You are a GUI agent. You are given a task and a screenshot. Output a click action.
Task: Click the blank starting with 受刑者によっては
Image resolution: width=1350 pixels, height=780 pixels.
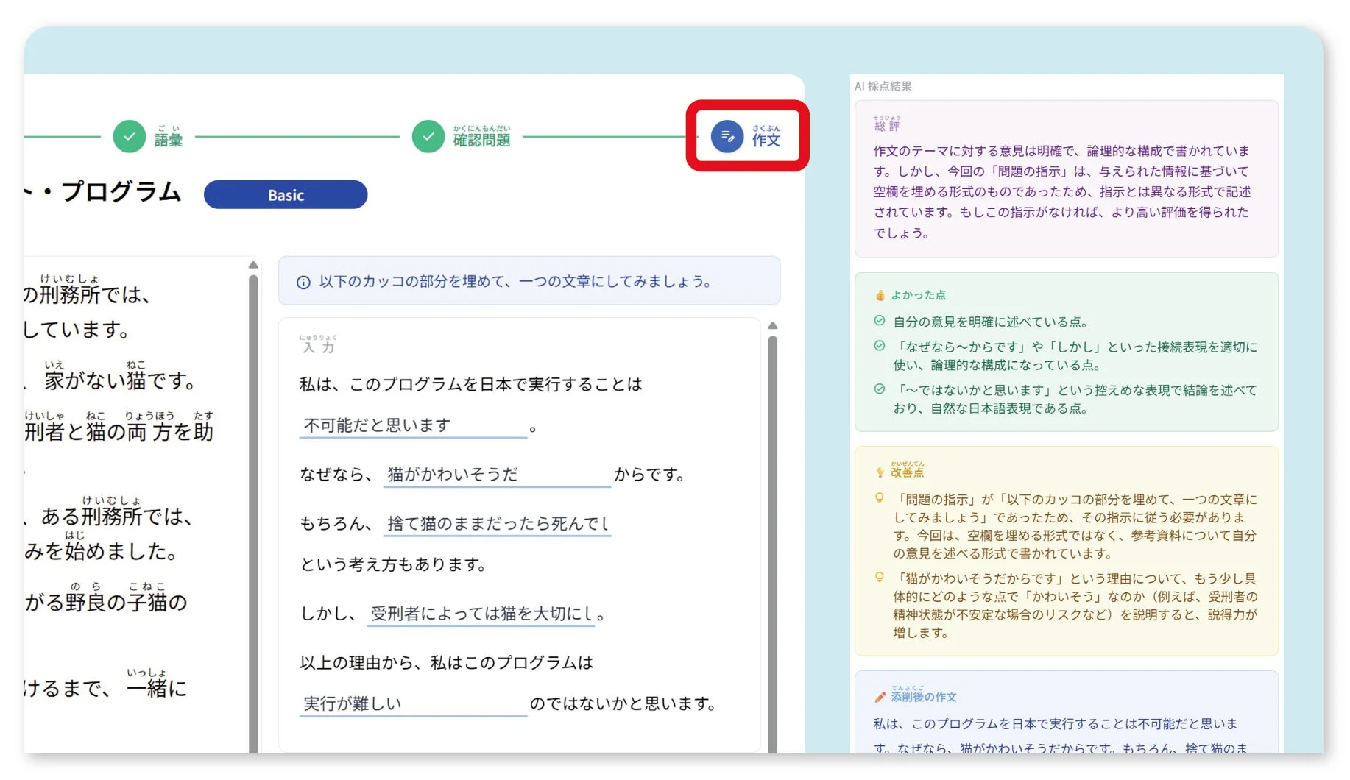click(481, 614)
